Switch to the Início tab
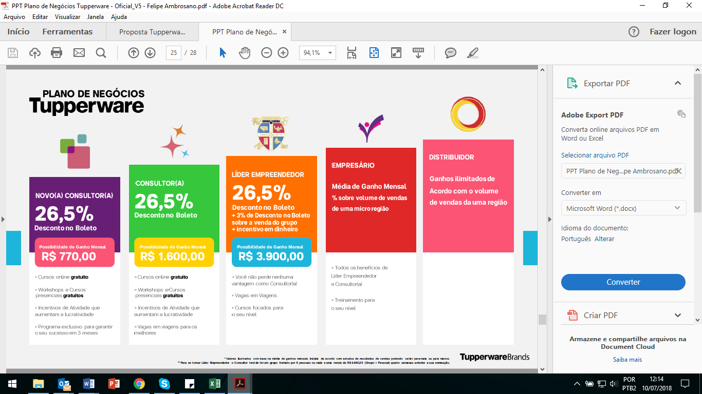This screenshot has height=394, width=702. click(x=19, y=32)
